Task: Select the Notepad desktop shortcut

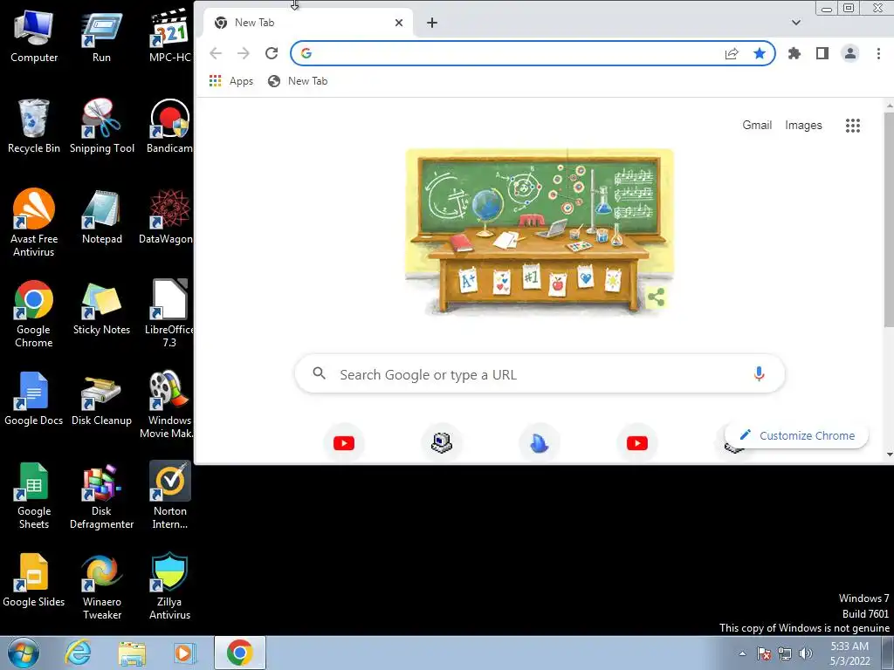Action: coord(101,217)
